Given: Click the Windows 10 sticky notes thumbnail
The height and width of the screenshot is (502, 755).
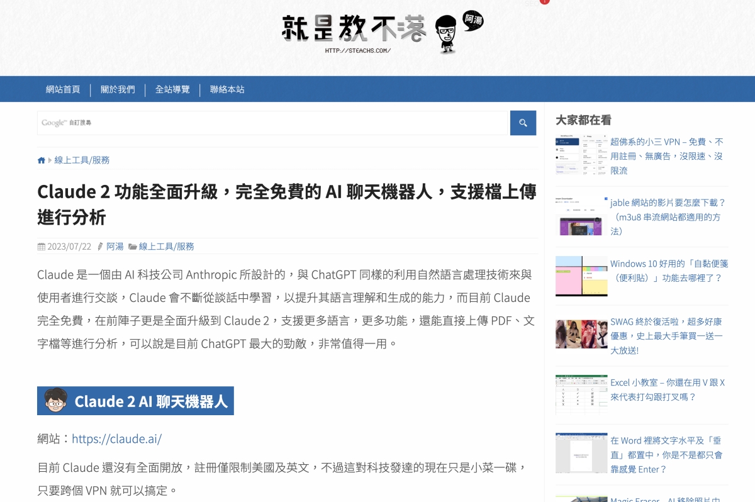Looking at the screenshot, I should [x=581, y=276].
